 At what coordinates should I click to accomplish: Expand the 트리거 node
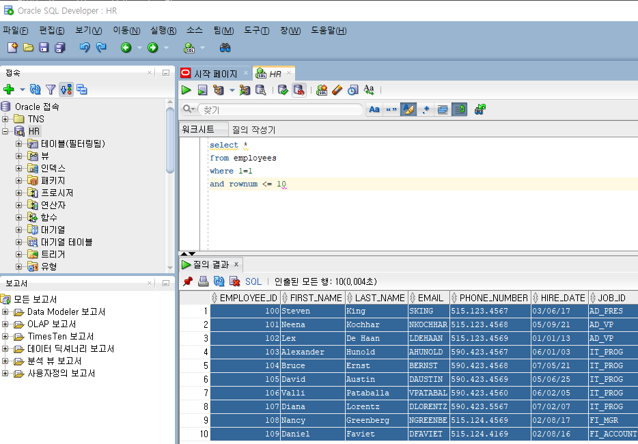point(18,254)
